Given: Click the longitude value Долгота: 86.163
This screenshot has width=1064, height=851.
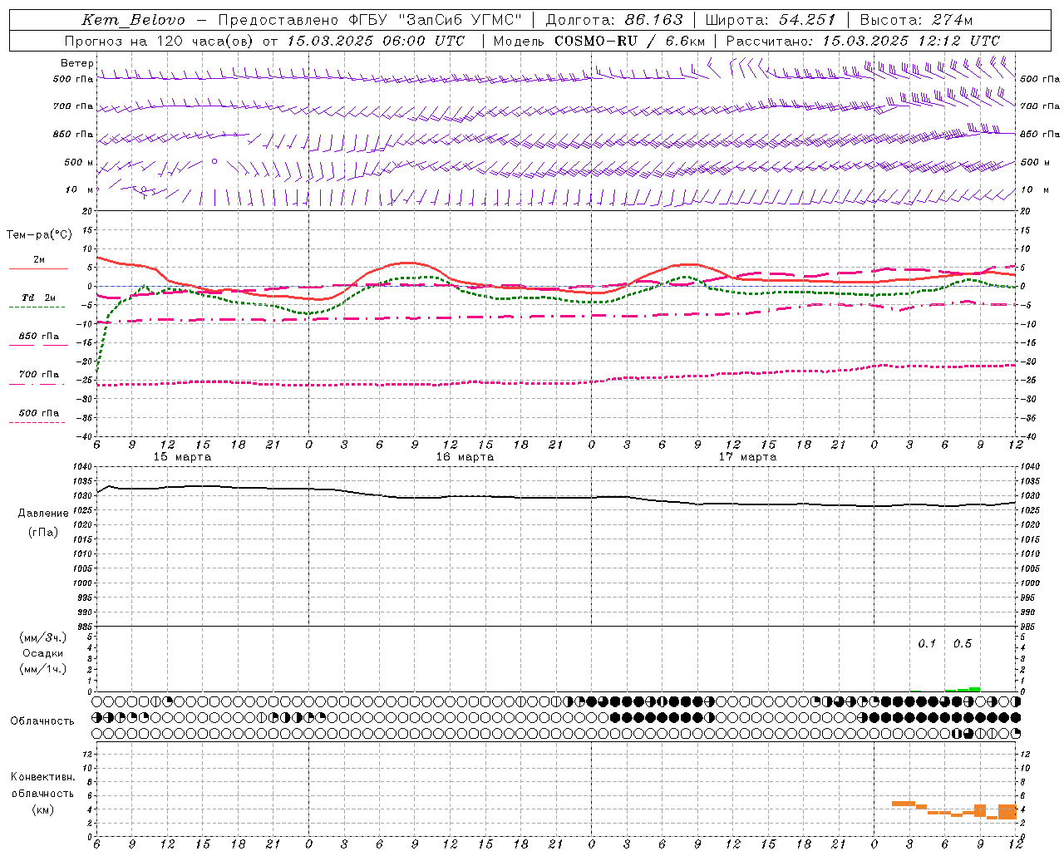Looking at the screenshot, I should click(614, 20).
